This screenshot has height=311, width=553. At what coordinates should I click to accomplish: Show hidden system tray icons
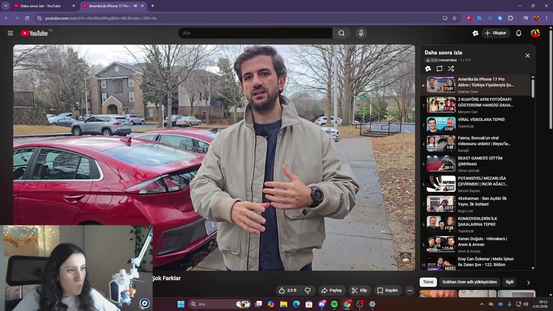pos(482,304)
